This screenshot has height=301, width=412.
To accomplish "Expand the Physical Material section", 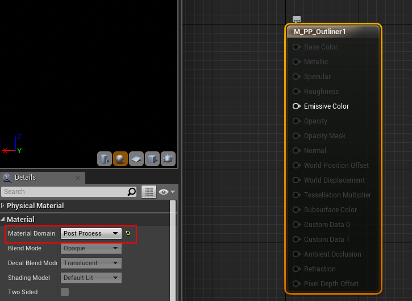I will [3, 205].
